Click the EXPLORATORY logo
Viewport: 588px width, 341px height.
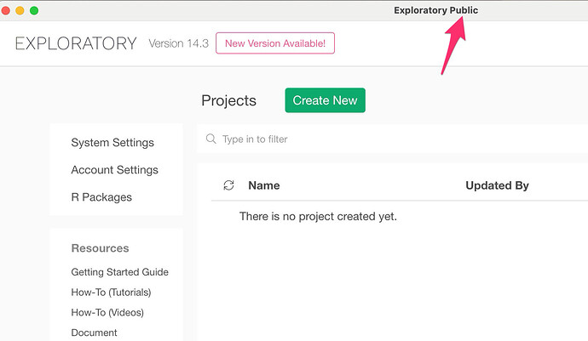pos(76,44)
